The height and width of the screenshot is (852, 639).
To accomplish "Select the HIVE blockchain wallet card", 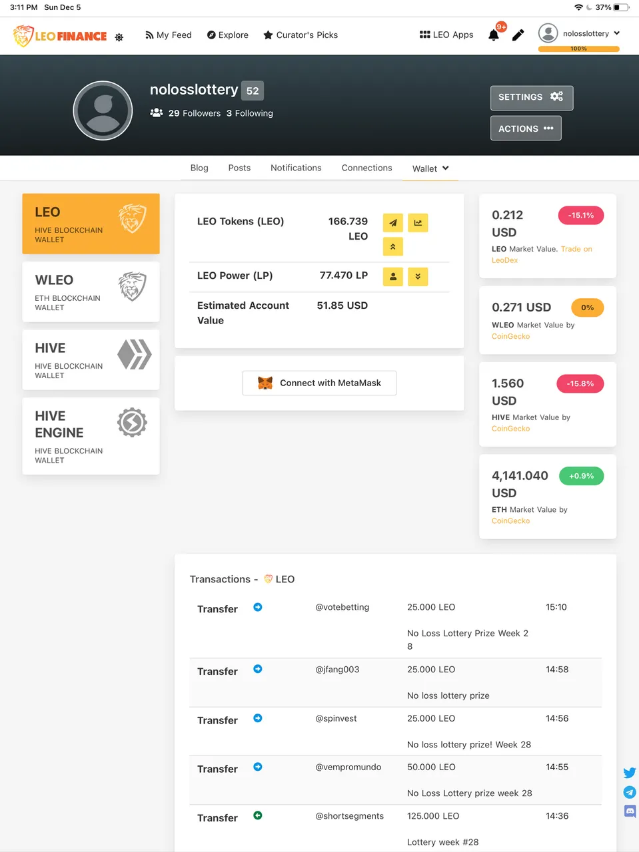I will click(91, 359).
